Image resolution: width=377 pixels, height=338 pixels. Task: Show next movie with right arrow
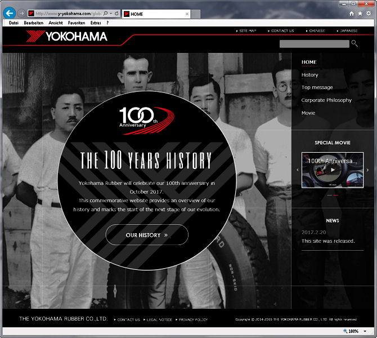(367, 170)
